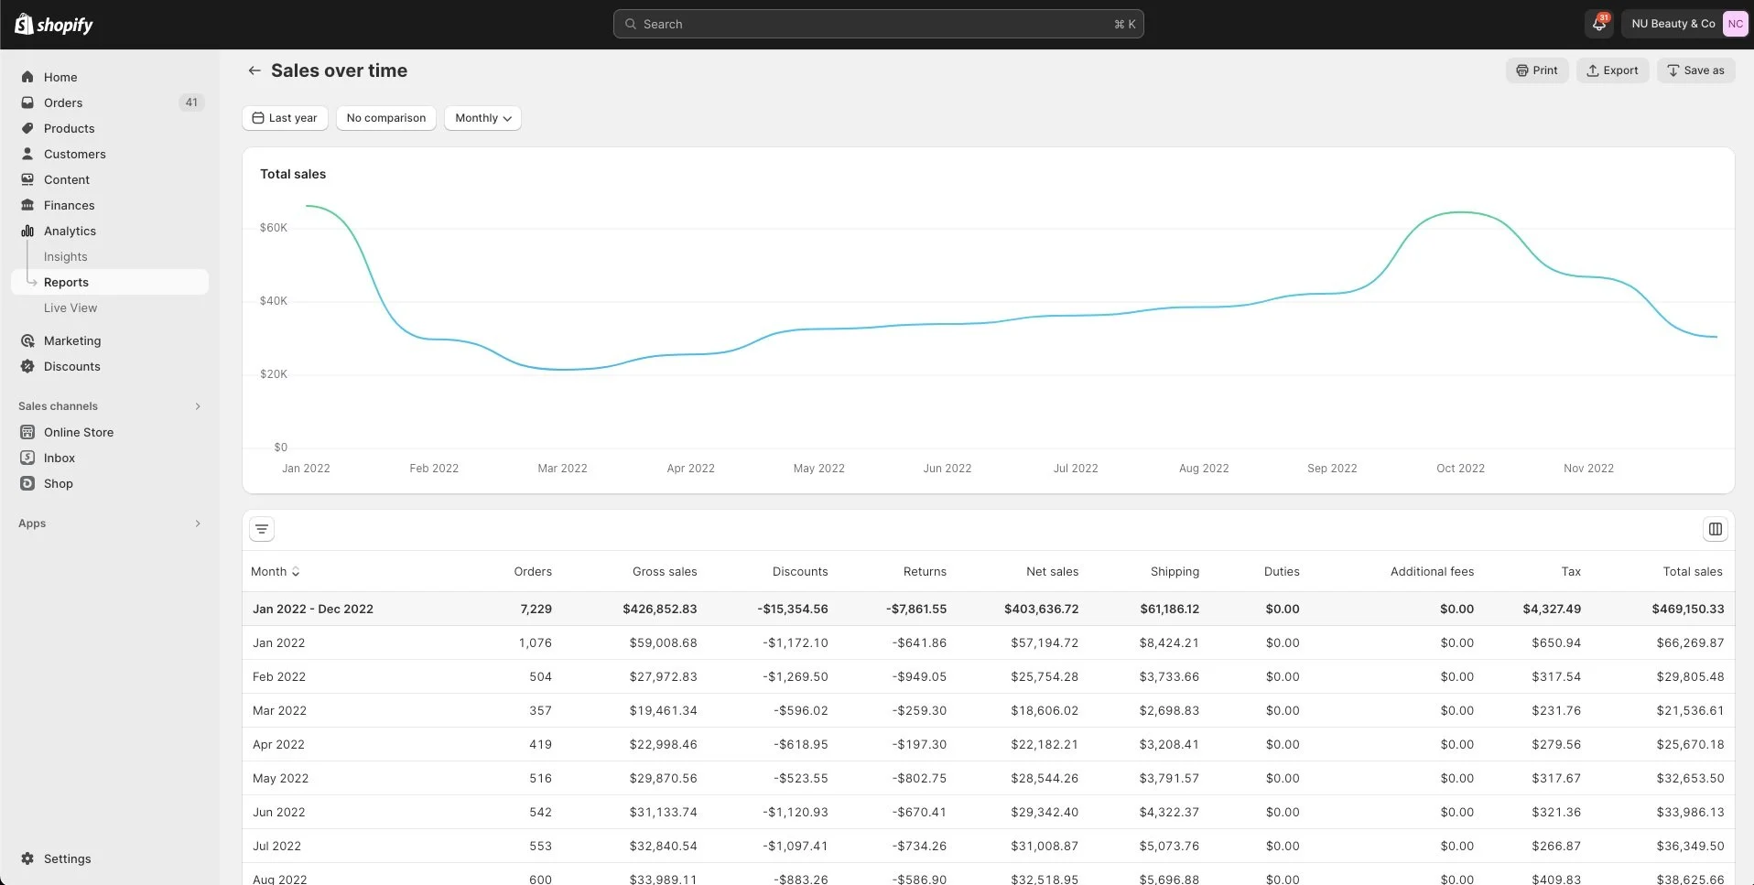Open the No comparison selector
Image resolution: width=1754 pixels, height=885 pixels.
[x=386, y=118]
